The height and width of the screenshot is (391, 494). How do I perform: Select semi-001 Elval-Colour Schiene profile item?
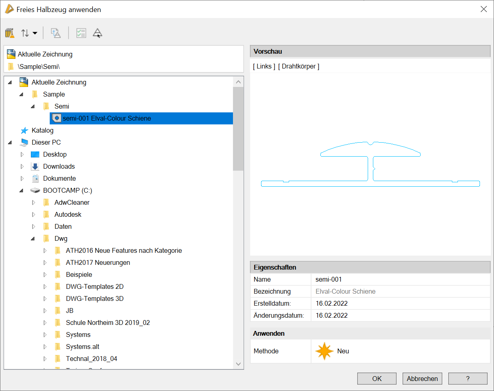[x=107, y=119]
